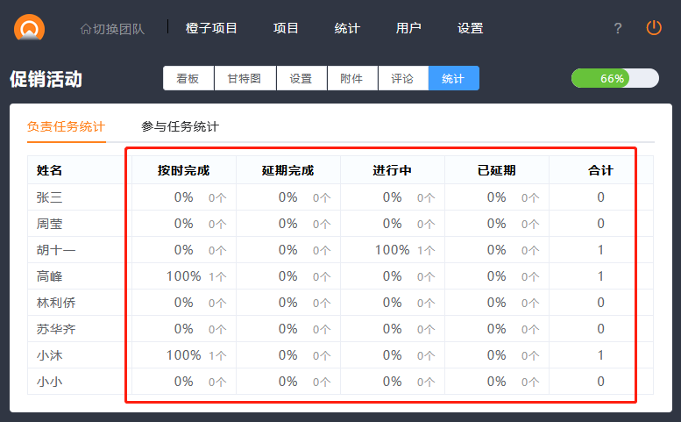
Task: Switch to 参与任务统计 tab
Action: point(180,126)
